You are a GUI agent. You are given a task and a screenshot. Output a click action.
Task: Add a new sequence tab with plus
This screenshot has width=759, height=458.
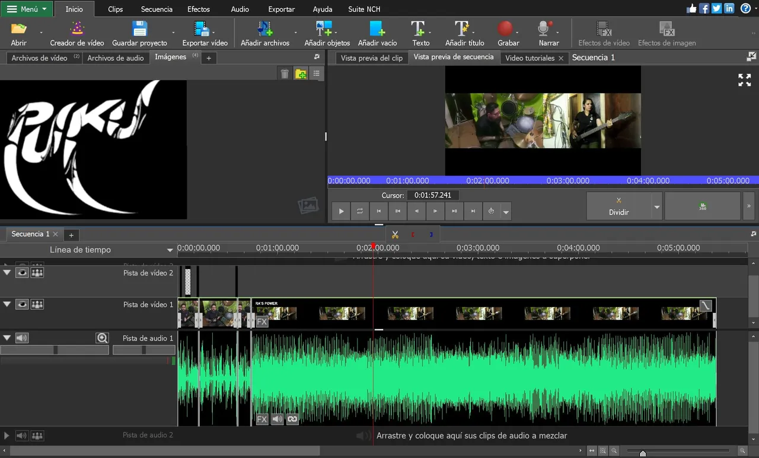click(x=71, y=235)
